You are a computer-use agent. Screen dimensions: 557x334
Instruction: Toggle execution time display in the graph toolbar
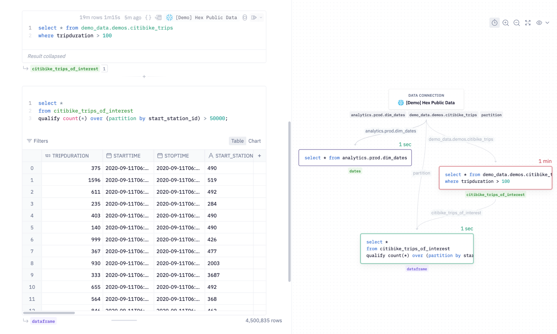(x=494, y=23)
